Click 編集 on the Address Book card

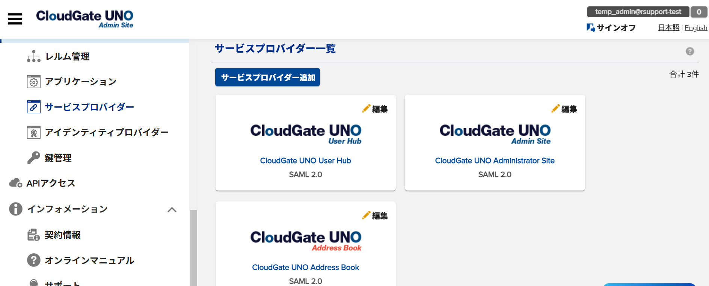(380, 216)
